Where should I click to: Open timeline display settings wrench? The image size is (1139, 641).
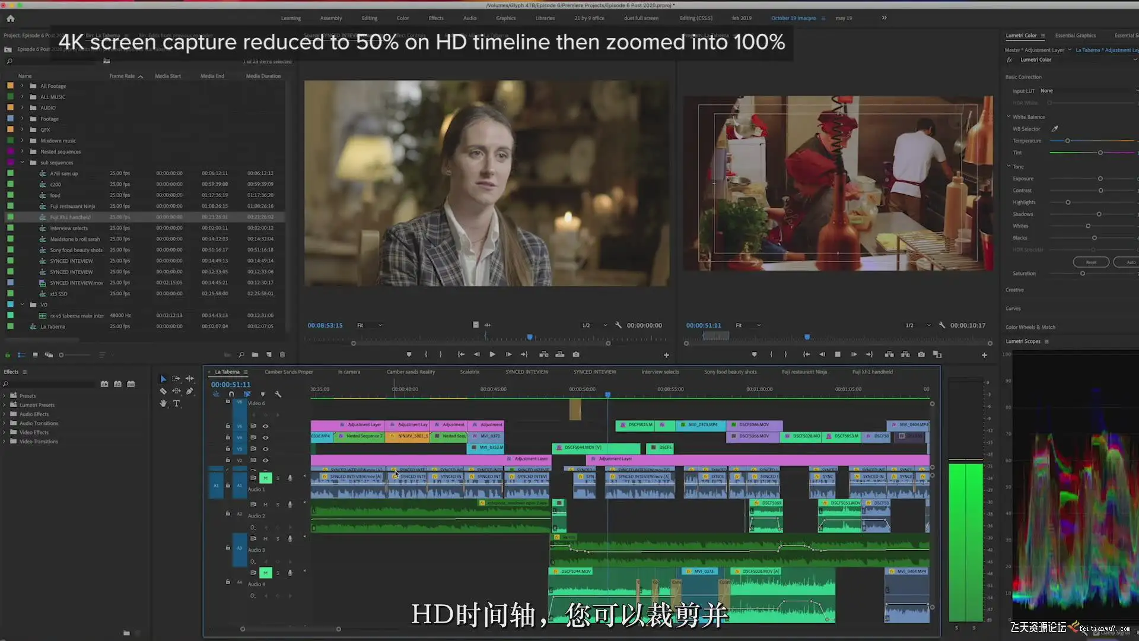pyautogui.click(x=278, y=394)
